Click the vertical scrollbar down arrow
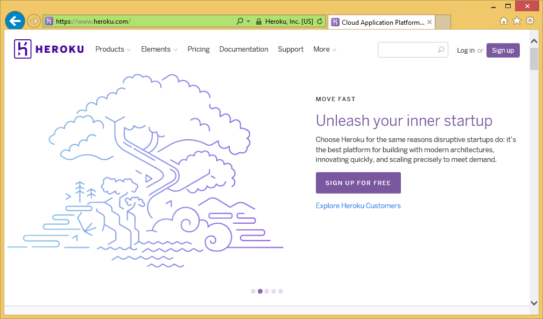This screenshot has width=543, height=319. coord(534,303)
